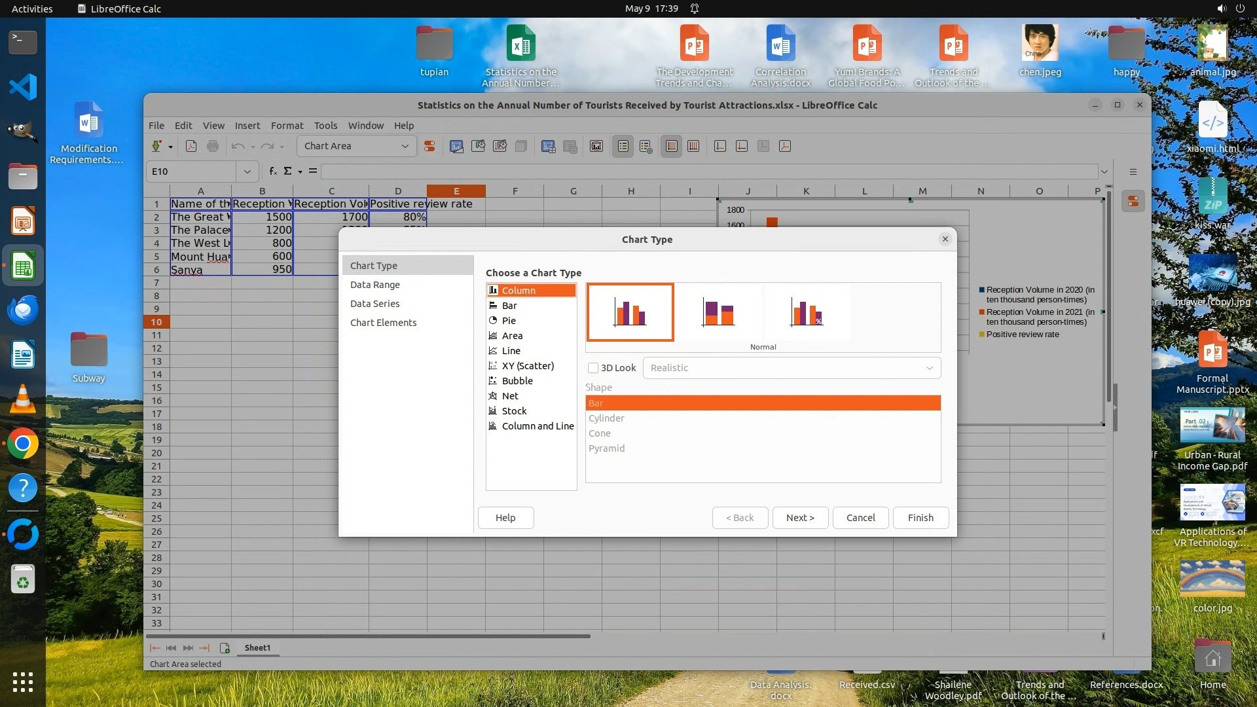This screenshot has height=707, width=1257.
Task: Go to the Data Range step
Action: [x=374, y=285]
